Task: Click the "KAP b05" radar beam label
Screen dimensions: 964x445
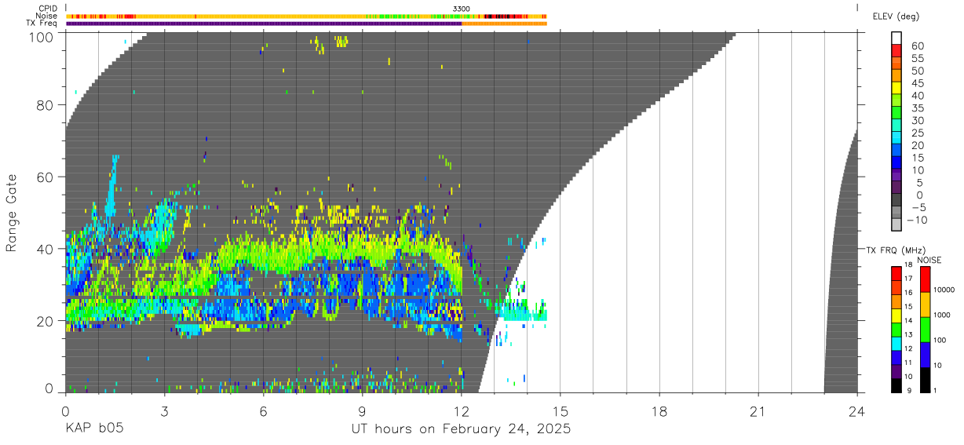Action: pyautogui.click(x=93, y=429)
